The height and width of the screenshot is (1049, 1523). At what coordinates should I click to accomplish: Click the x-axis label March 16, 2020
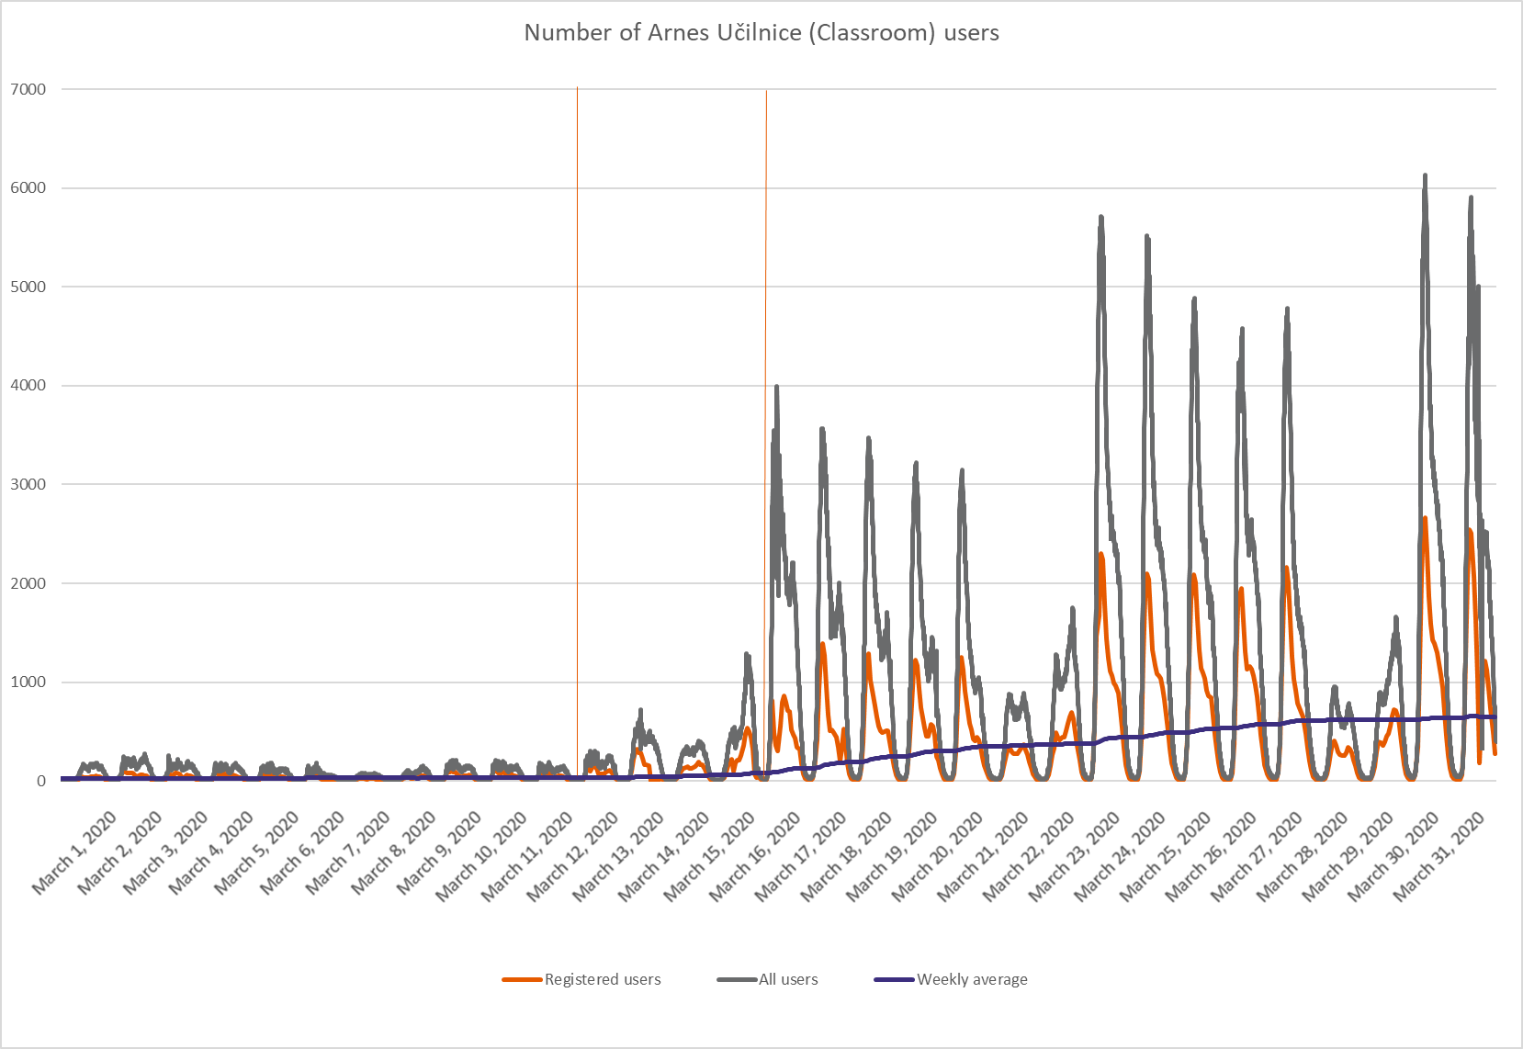point(756,856)
